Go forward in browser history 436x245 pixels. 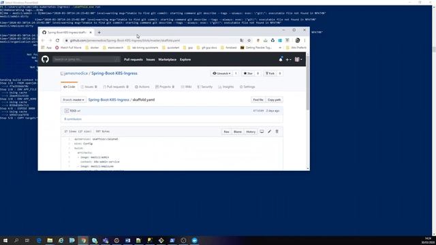[x=50, y=40]
